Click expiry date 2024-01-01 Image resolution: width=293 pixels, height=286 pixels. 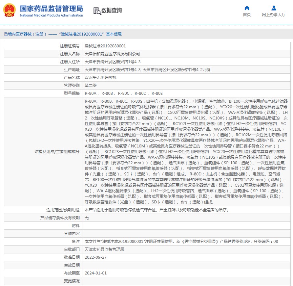pyautogui.click(x=96, y=273)
